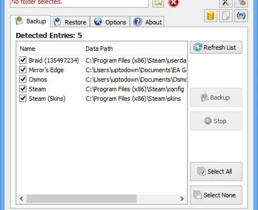Viewport: 258px width, 210px height.
Task: Click the top-right icon with red badge
Action: 241,3
